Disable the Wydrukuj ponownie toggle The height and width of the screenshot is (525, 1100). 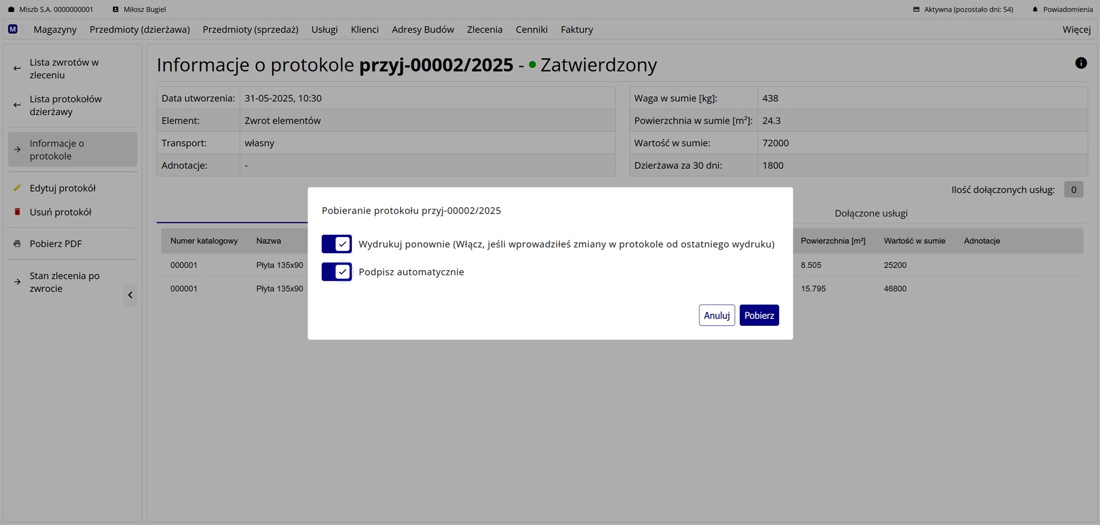coord(336,244)
